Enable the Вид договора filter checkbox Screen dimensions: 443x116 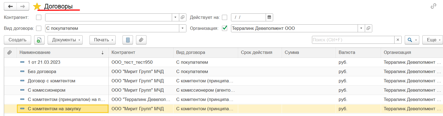pos(39,28)
